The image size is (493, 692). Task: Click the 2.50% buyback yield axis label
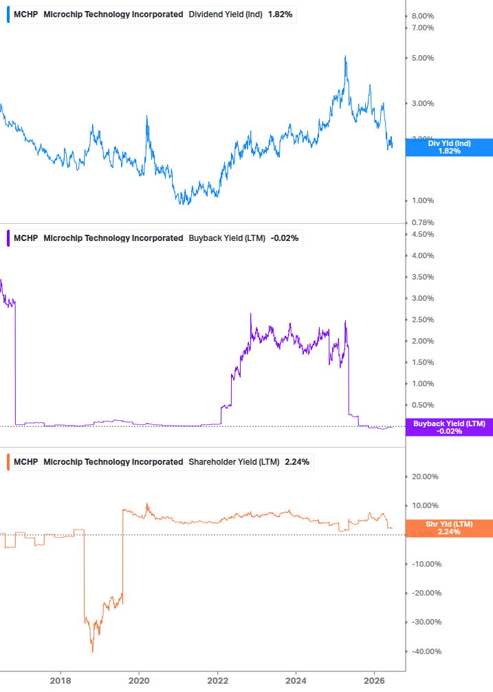click(x=423, y=320)
